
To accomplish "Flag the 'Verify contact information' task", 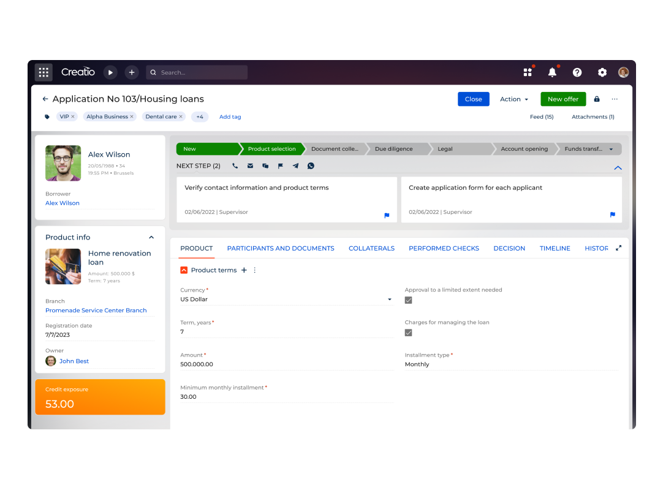I will (387, 216).
